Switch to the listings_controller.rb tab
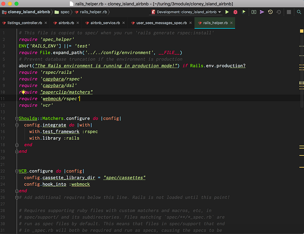304x234 pixels. point(24,23)
